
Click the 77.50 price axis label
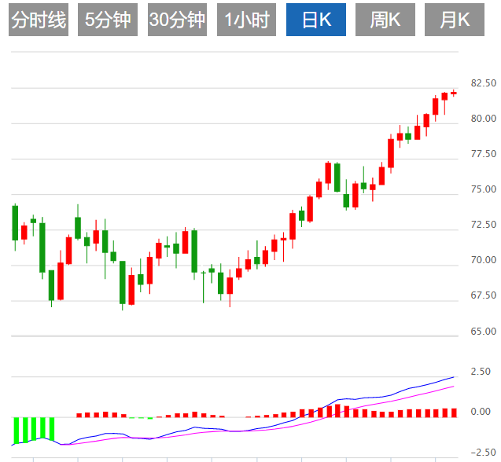coord(484,154)
